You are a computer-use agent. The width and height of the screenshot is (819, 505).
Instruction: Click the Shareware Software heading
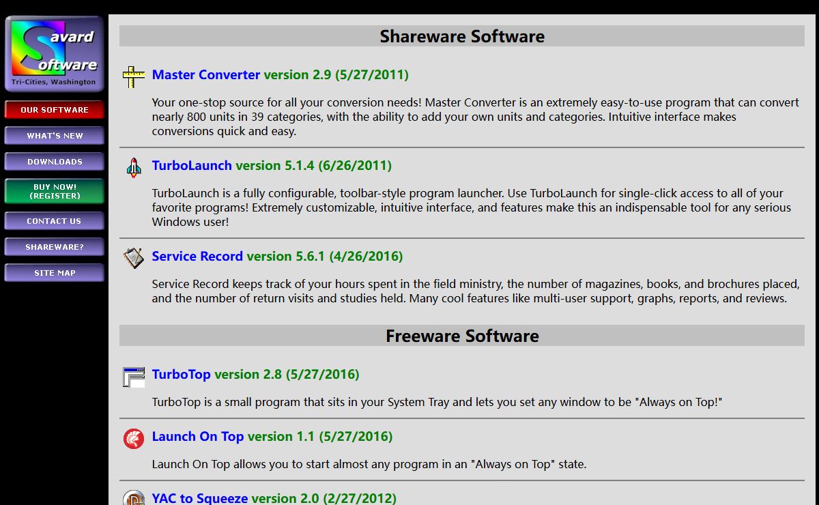462,36
